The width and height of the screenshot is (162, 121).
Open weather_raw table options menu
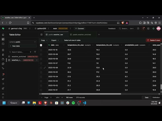click(37, 60)
